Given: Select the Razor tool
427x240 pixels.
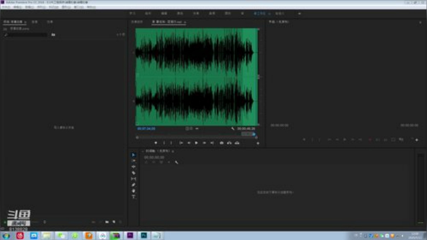Looking at the screenshot, I should (x=133, y=173).
